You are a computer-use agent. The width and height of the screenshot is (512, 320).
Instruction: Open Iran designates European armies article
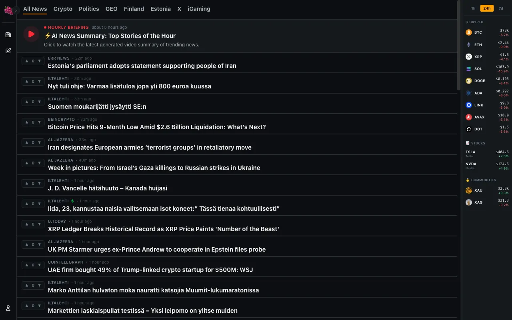[150, 148]
